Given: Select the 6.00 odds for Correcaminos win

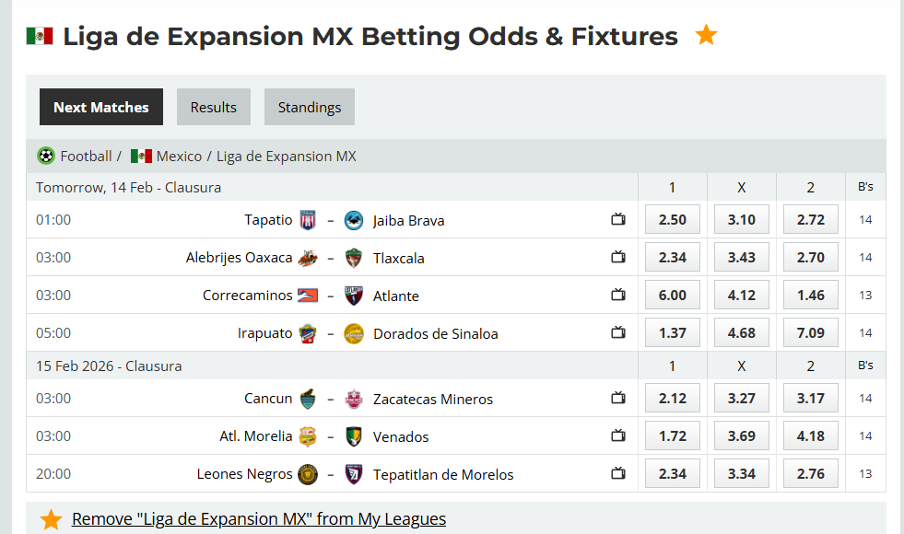Looking at the screenshot, I should 672,295.
